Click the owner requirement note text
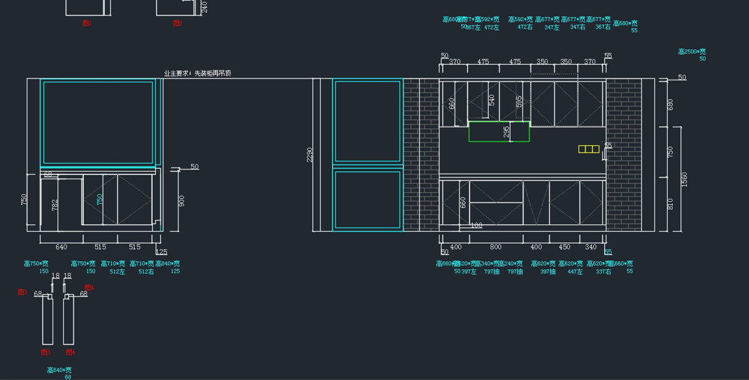The image size is (749, 380). pyautogui.click(x=197, y=74)
